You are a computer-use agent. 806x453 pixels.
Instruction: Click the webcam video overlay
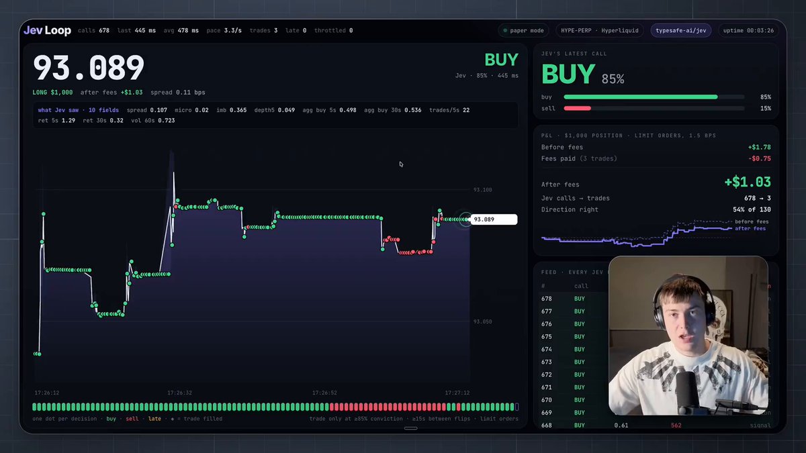point(688,336)
